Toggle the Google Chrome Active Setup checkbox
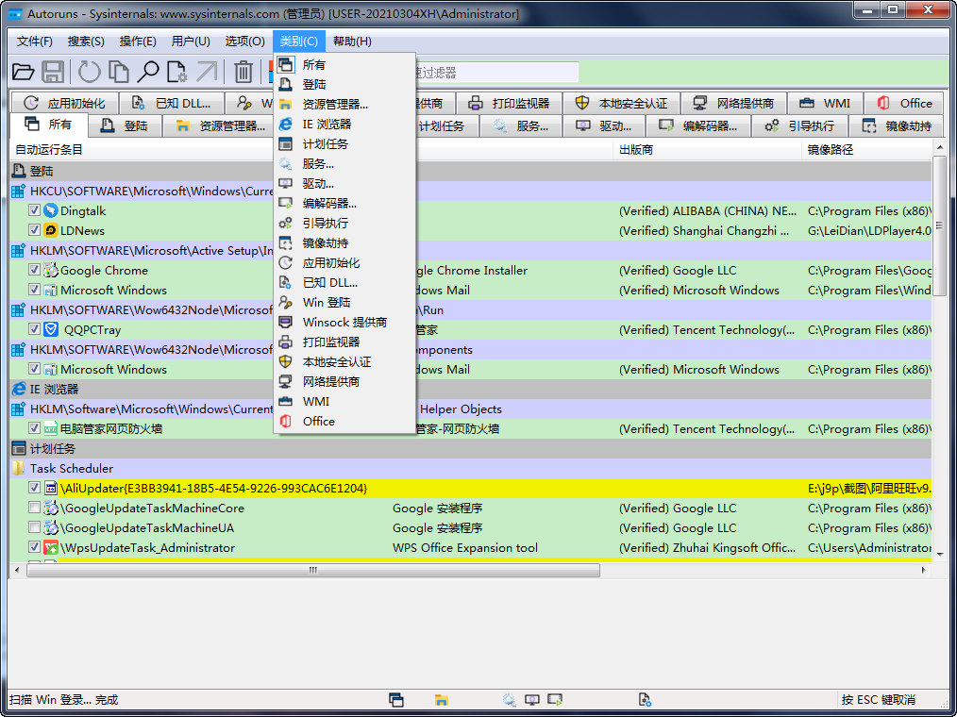The height and width of the screenshot is (717, 957). pyautogui.click(x=34, y=270)
